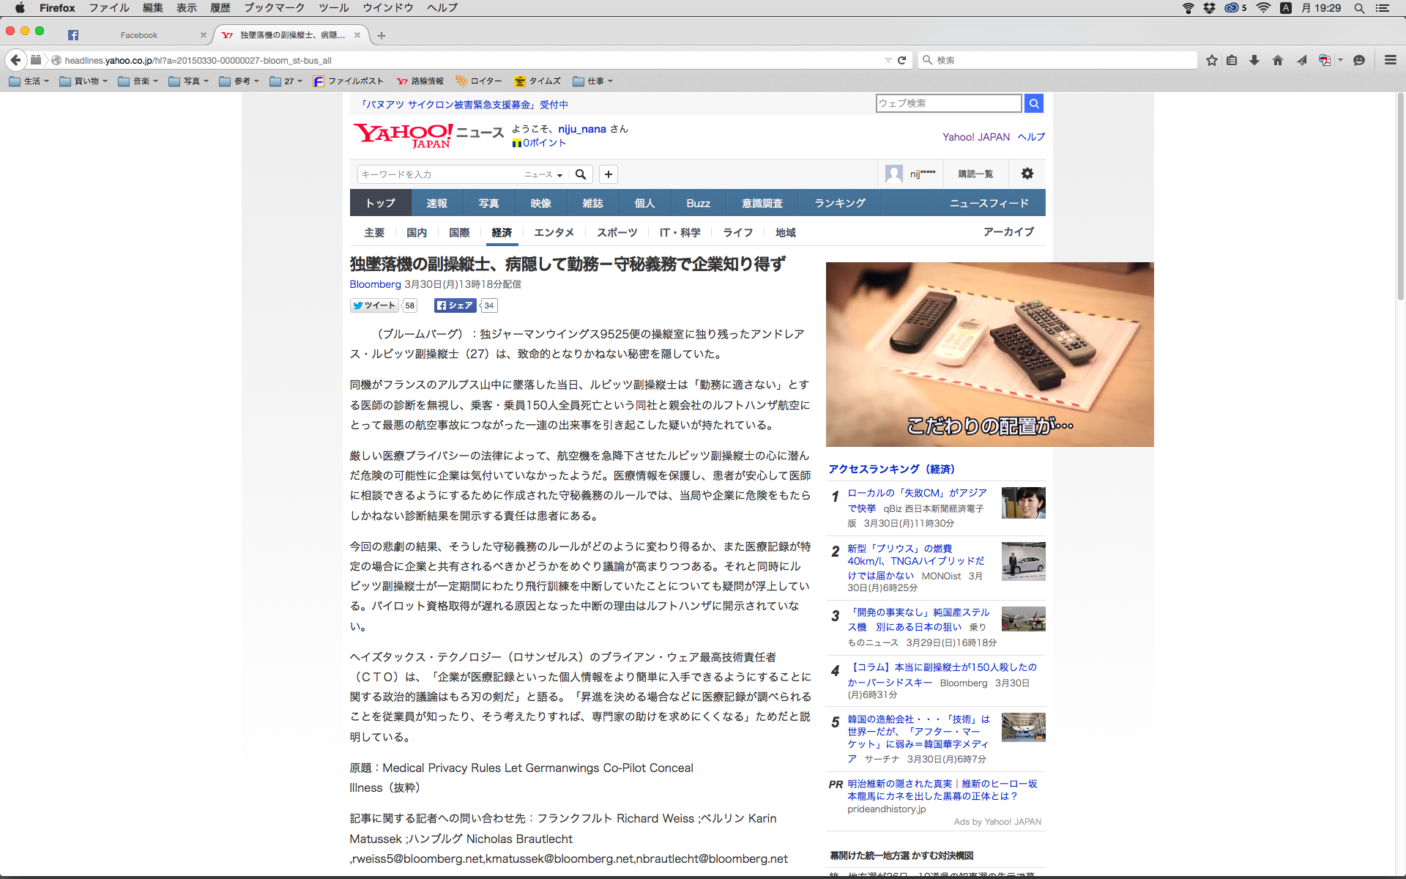Switch to the Facebook browser tab

(x=138, y=35)
